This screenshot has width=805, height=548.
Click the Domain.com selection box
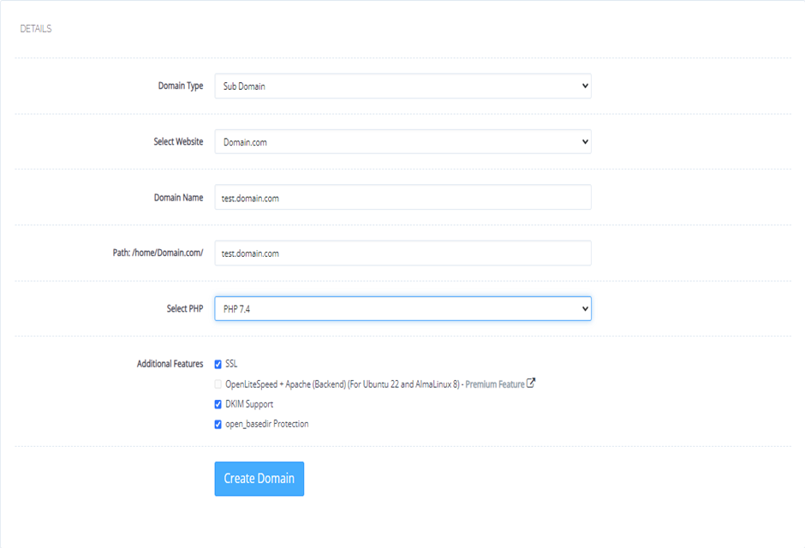click(402, 141)
